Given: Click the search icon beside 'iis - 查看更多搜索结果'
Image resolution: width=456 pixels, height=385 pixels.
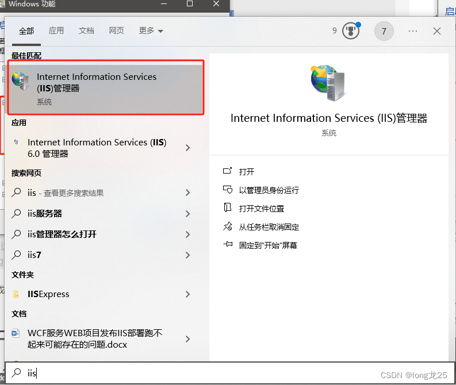Looking at the screenshot, I should 16,192.
